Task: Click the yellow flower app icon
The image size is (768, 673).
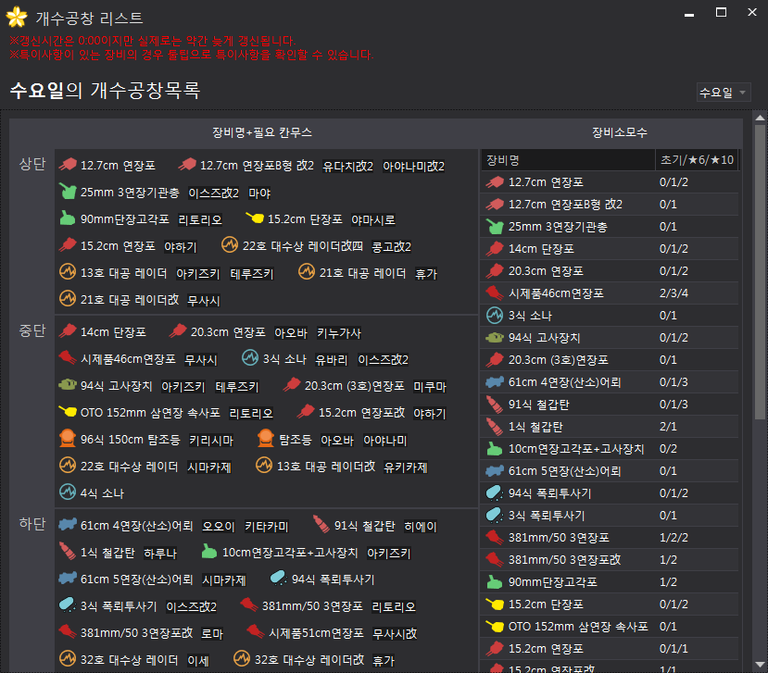Action: click(17, 17)
